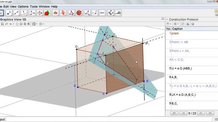Go to the previous construction step
Image resolution: width=218 pixels, height=122 pixels.
pyautogui.click(x=183, y=113)
